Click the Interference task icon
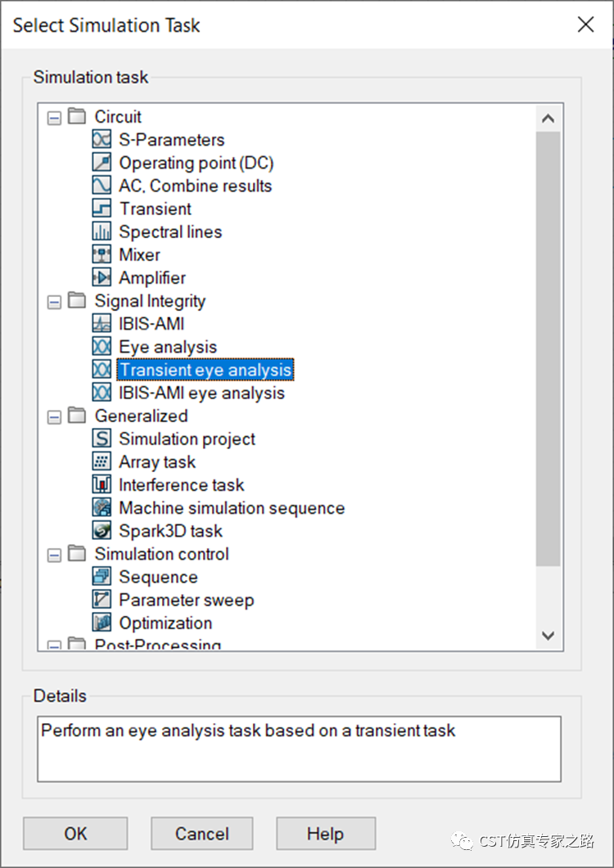 (102, 484)
